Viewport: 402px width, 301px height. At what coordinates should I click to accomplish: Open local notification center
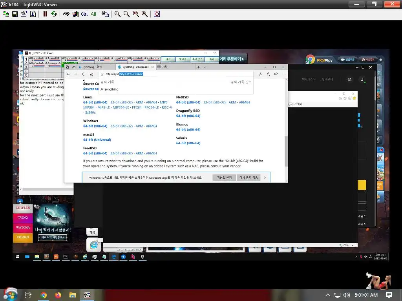pos(389,295)
